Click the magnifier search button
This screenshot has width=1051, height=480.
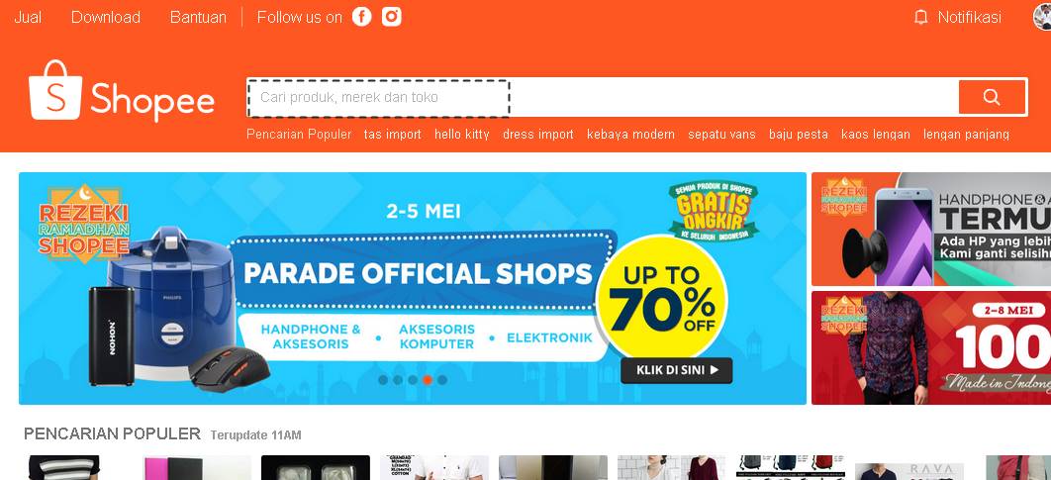tap(992, 97)
